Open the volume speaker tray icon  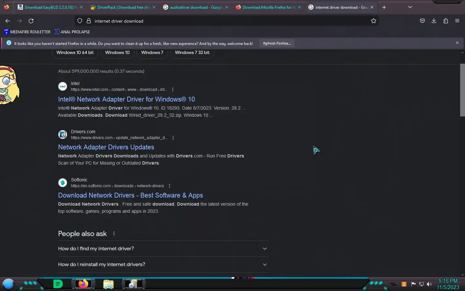(x=429, y=284)
